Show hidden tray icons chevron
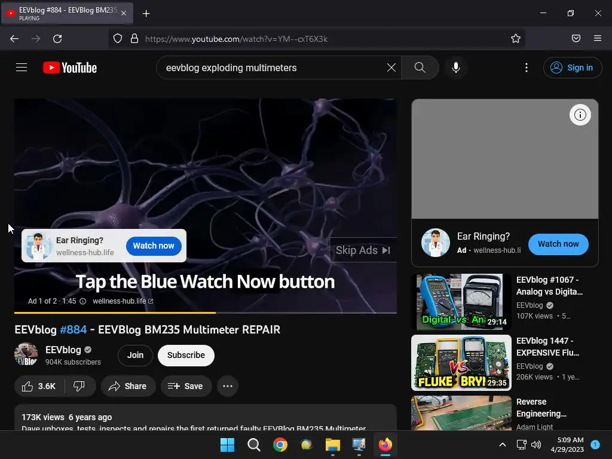The image size is (612, 459). pyautogui.click(x=503, y=445)
